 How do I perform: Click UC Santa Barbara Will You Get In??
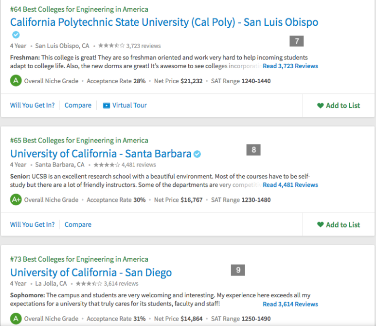coord(33,224)
